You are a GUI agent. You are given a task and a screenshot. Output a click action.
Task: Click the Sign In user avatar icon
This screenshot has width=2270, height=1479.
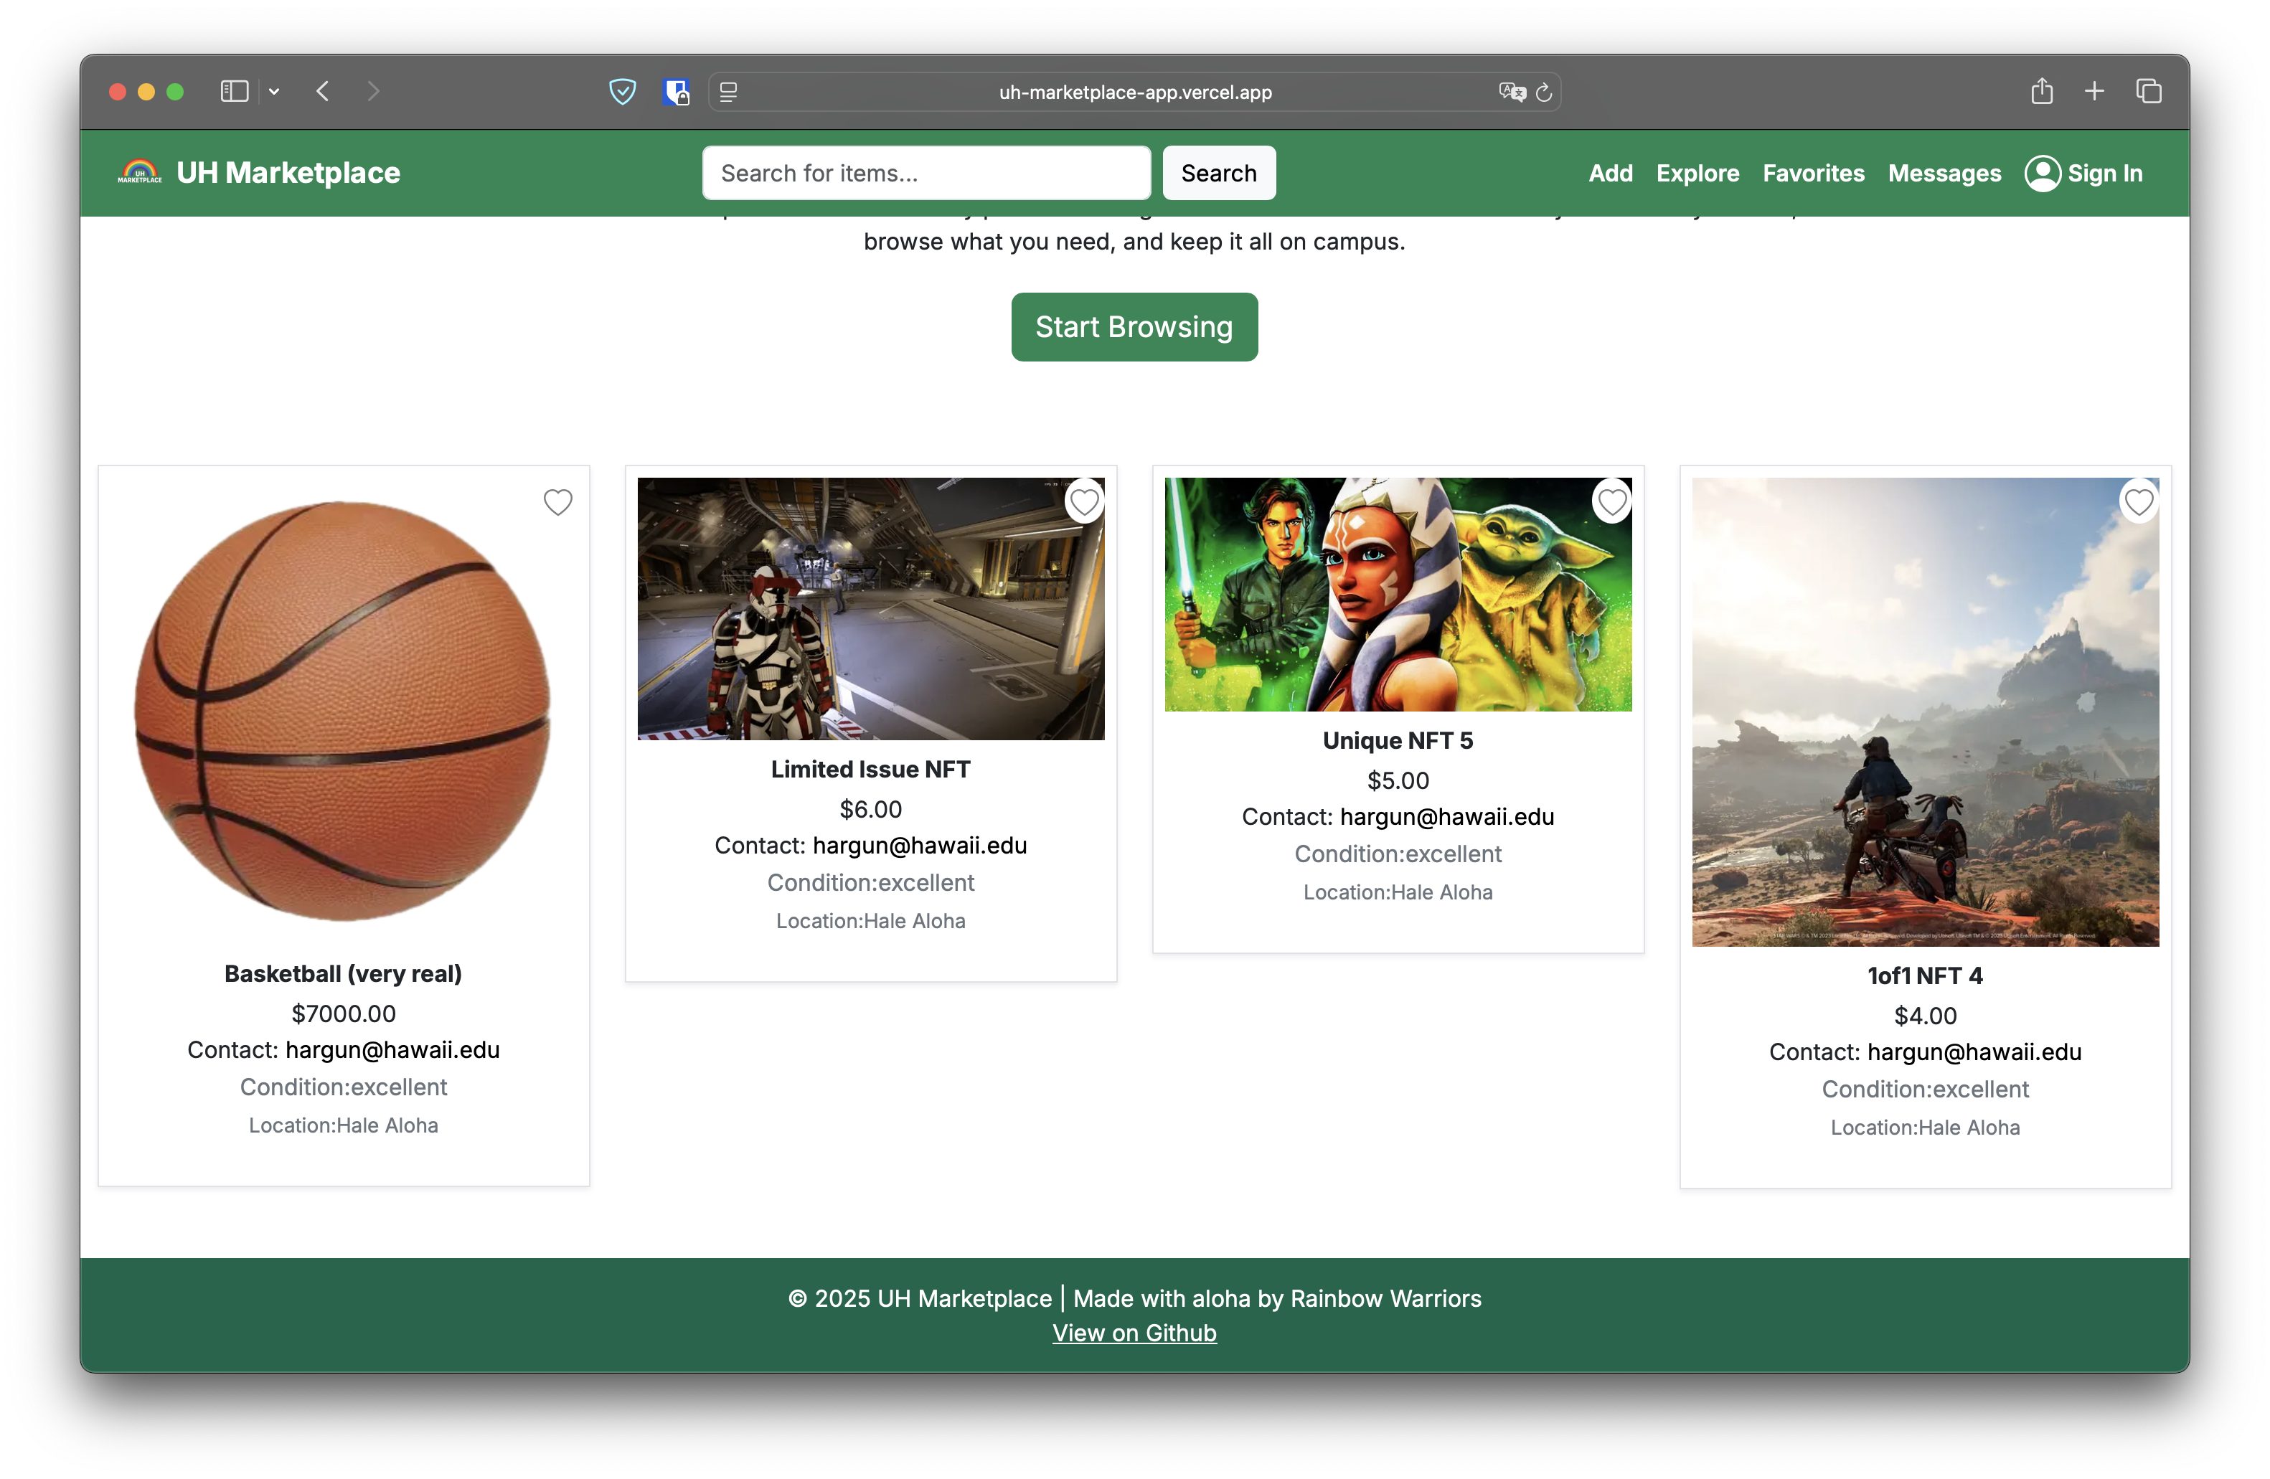(x=2042, y=174)
